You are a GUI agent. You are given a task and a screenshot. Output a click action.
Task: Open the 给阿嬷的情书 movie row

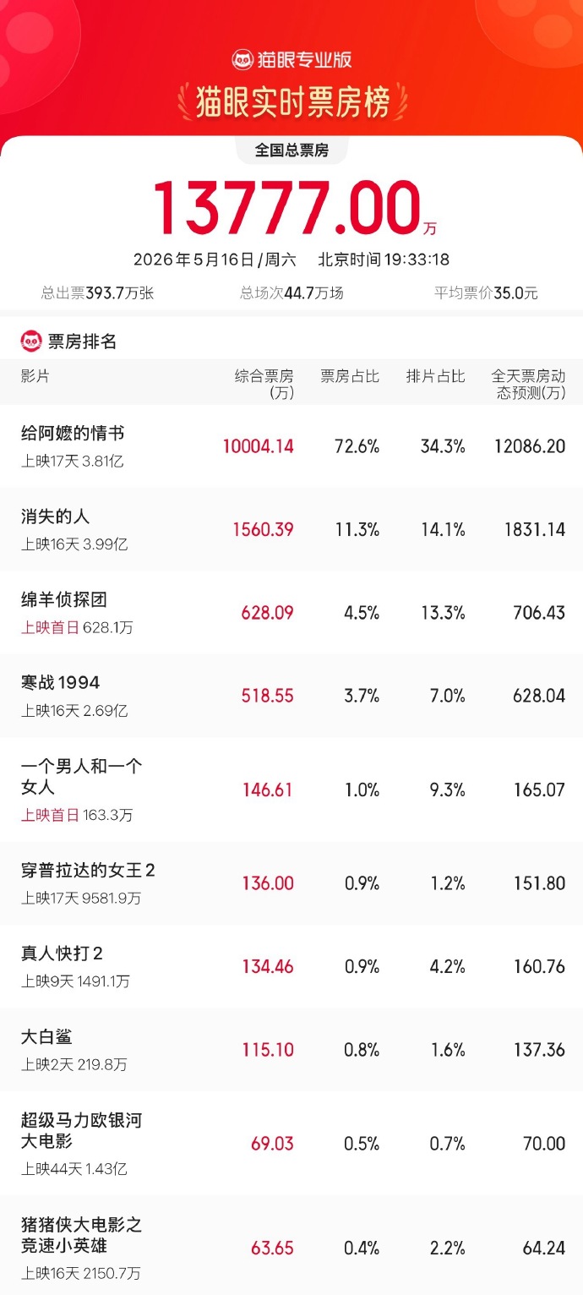click(x=291, y=446)
